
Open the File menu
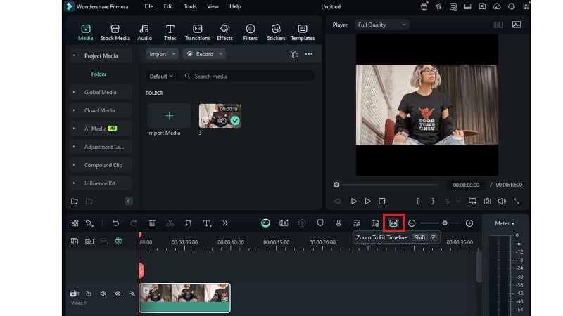coord(148,6)
